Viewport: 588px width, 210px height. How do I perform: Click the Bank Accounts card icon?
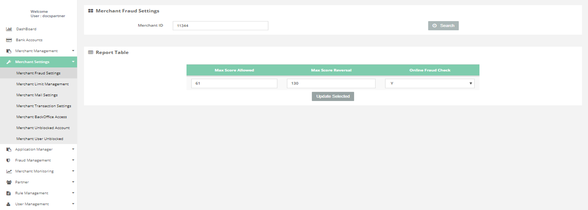9,40
